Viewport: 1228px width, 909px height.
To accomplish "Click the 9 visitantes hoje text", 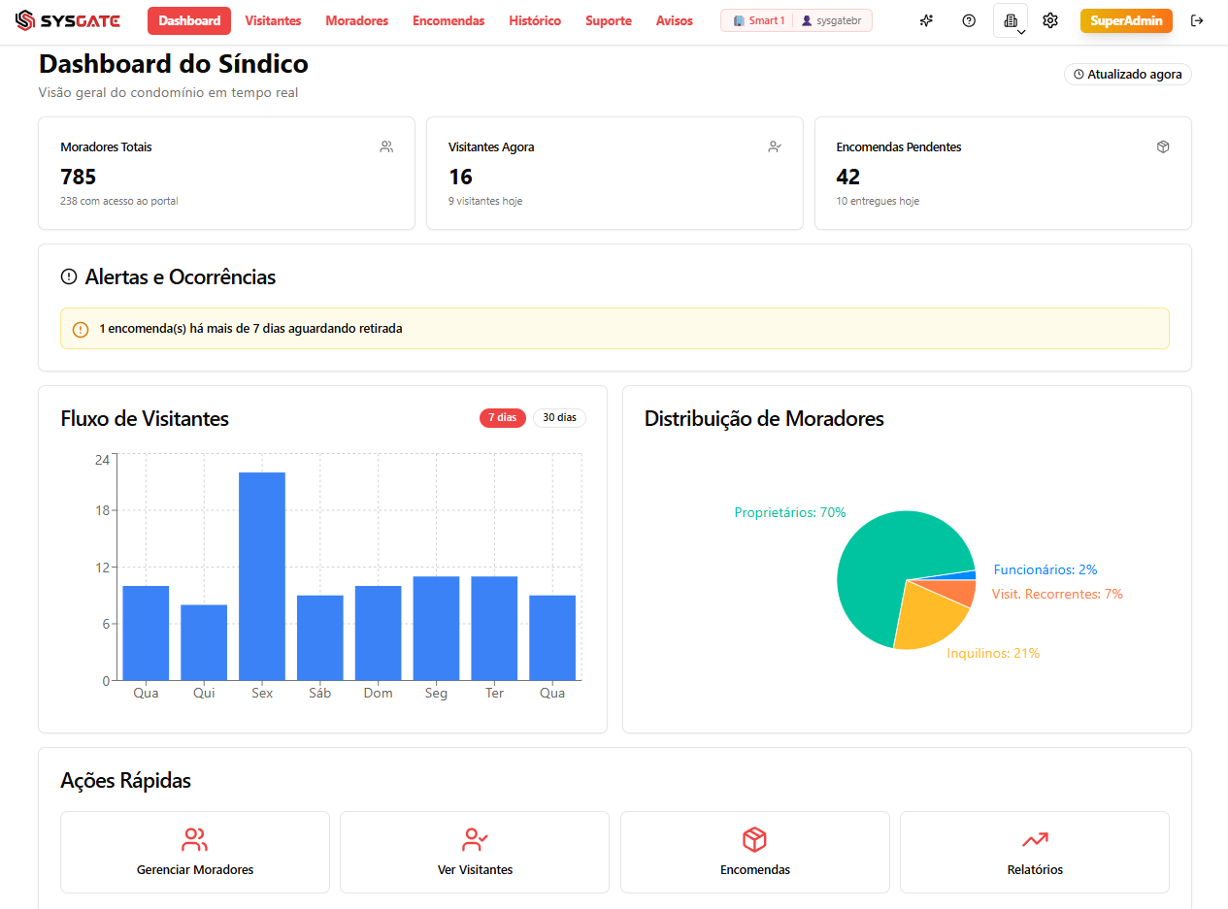I will coord(485,201).
